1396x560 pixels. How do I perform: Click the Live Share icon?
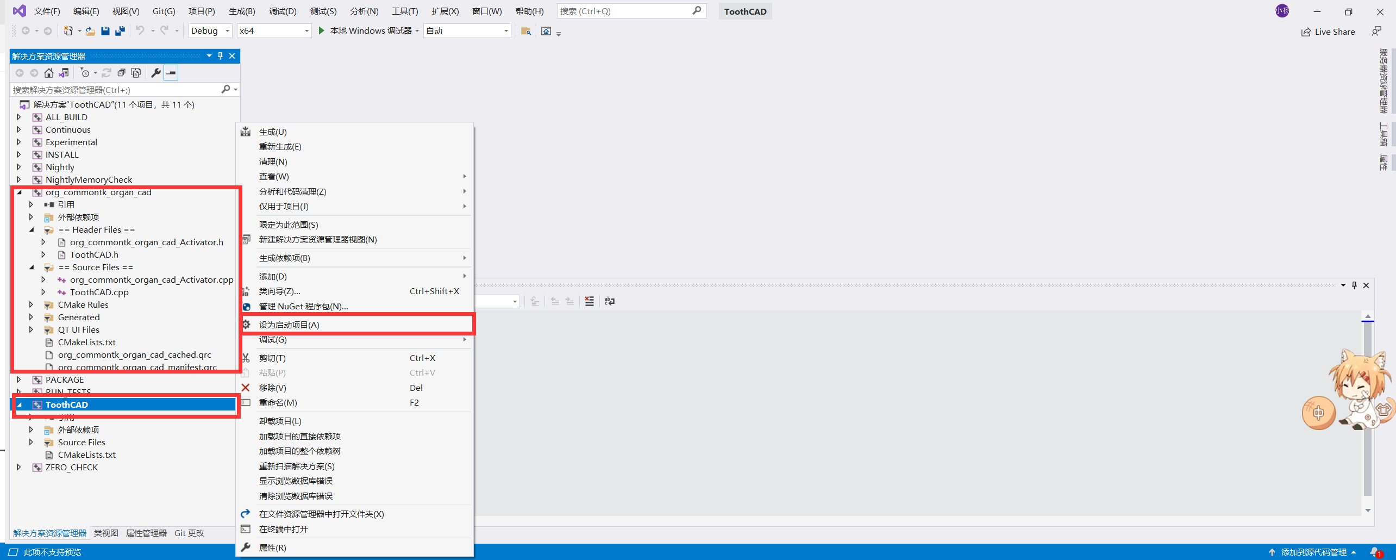click(x=1306, y=32)
